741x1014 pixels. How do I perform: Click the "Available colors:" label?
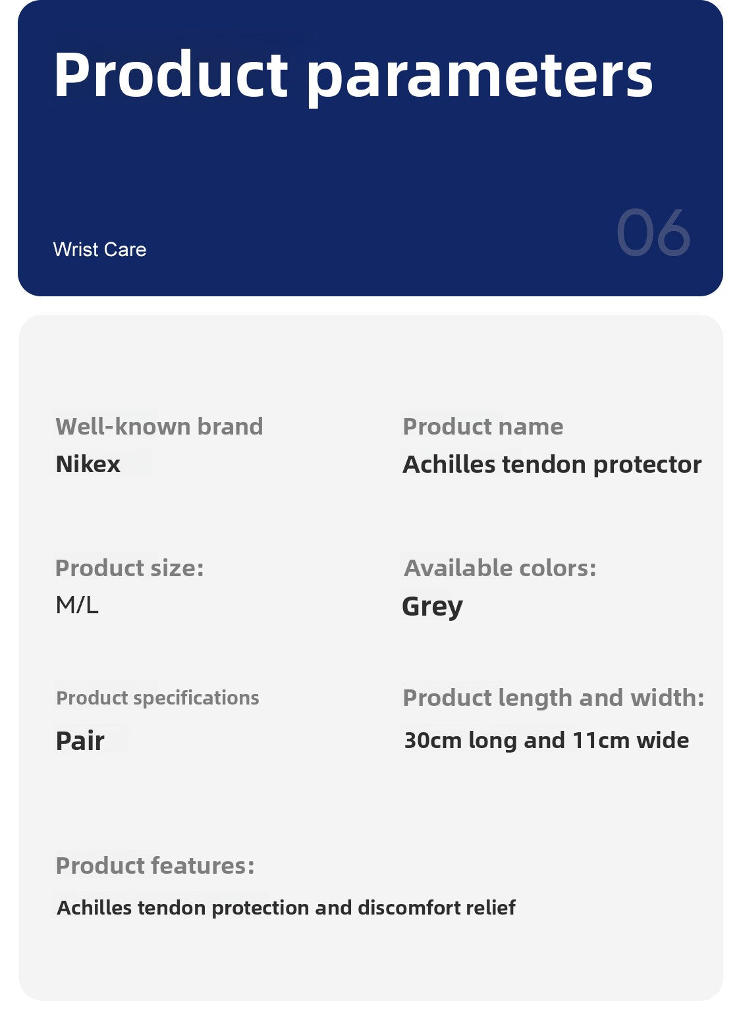(x=500, y=568)
